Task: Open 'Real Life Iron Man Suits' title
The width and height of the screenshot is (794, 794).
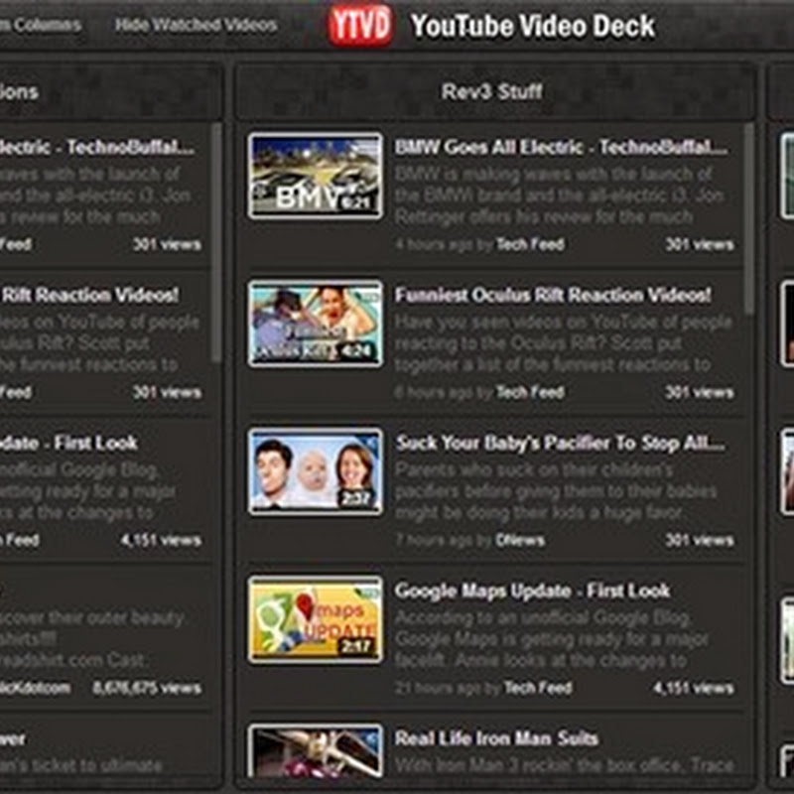Action: pyautogui.click(x=496, y=738)
